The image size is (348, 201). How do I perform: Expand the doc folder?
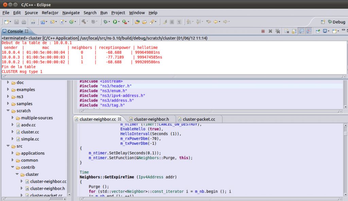(8, 82)
